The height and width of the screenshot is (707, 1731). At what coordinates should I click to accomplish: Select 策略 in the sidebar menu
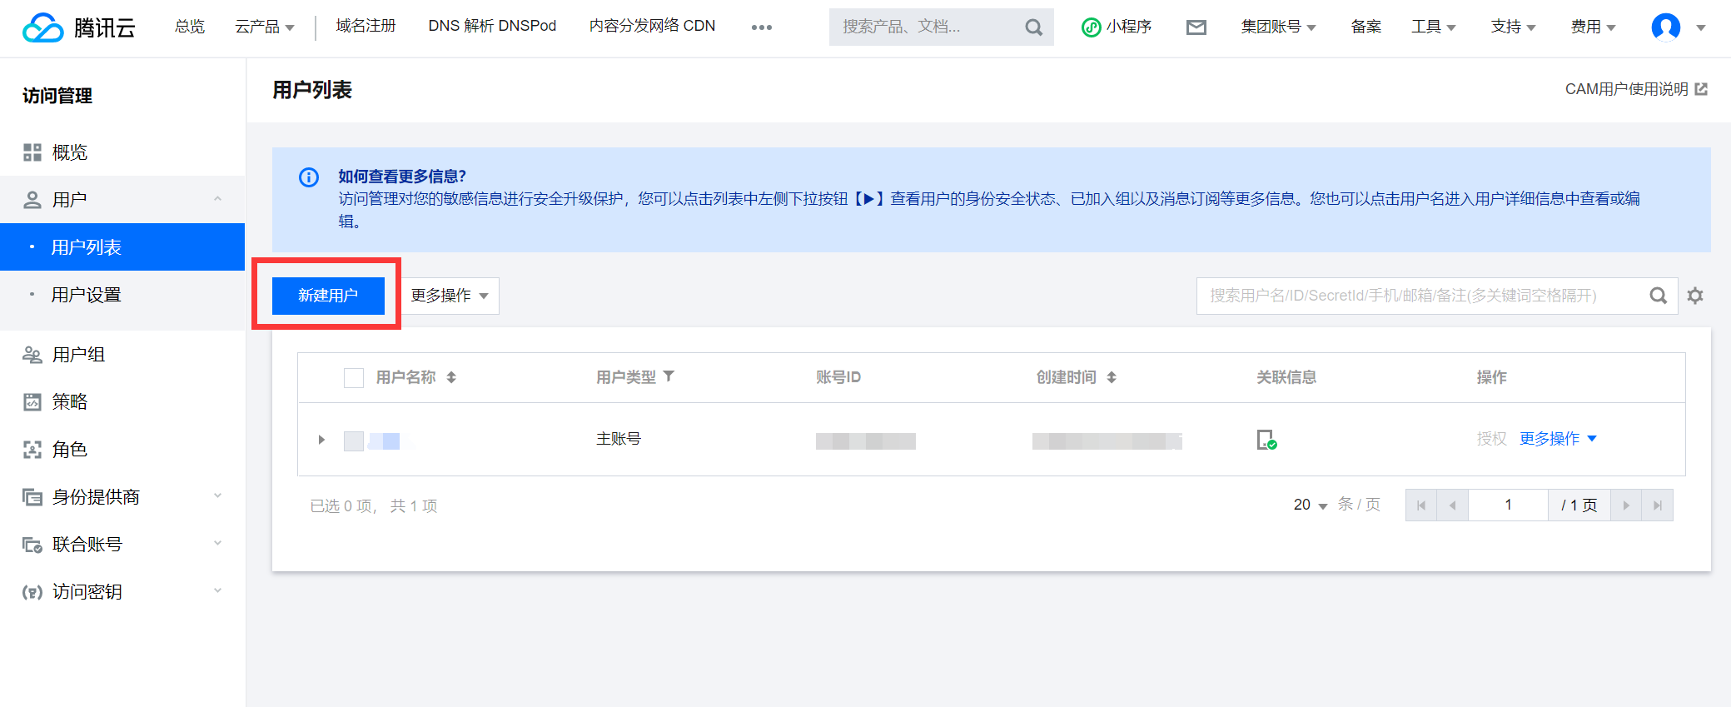(70, 402)
